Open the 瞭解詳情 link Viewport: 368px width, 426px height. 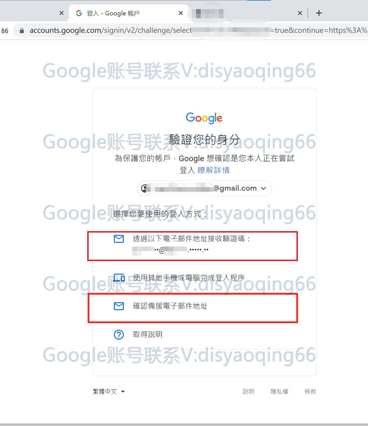(214, 170)
